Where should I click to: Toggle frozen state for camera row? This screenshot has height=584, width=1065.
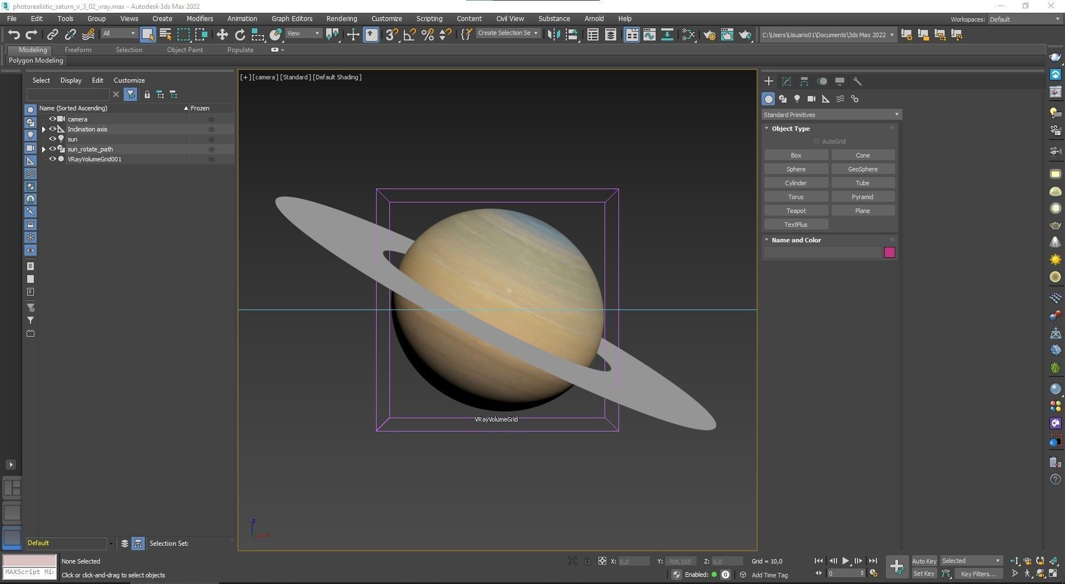[x=211, y=119]
